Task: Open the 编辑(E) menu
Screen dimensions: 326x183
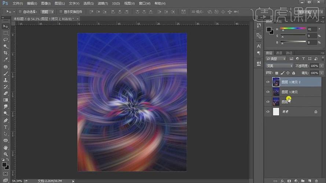Action: coord(32,4)
